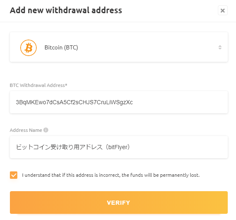The image size is (236, 220).
Task: Click the 'Add new withdrawal address' heading
Action: (66, 10)
